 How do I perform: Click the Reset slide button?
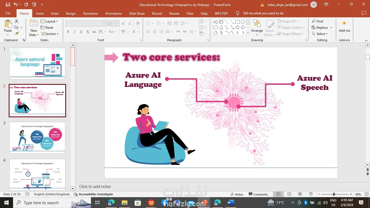47,28
